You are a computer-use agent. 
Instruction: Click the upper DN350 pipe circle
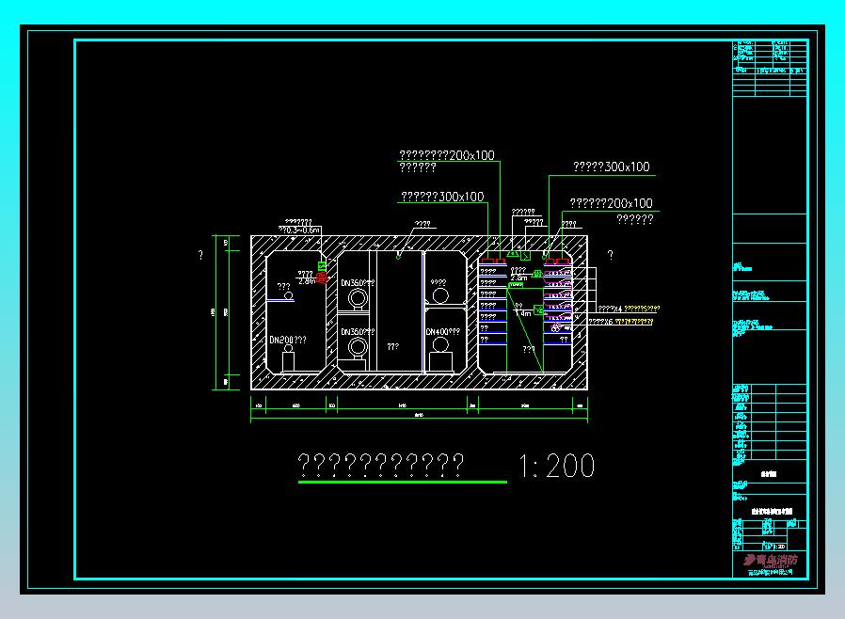tap(358, 298)
